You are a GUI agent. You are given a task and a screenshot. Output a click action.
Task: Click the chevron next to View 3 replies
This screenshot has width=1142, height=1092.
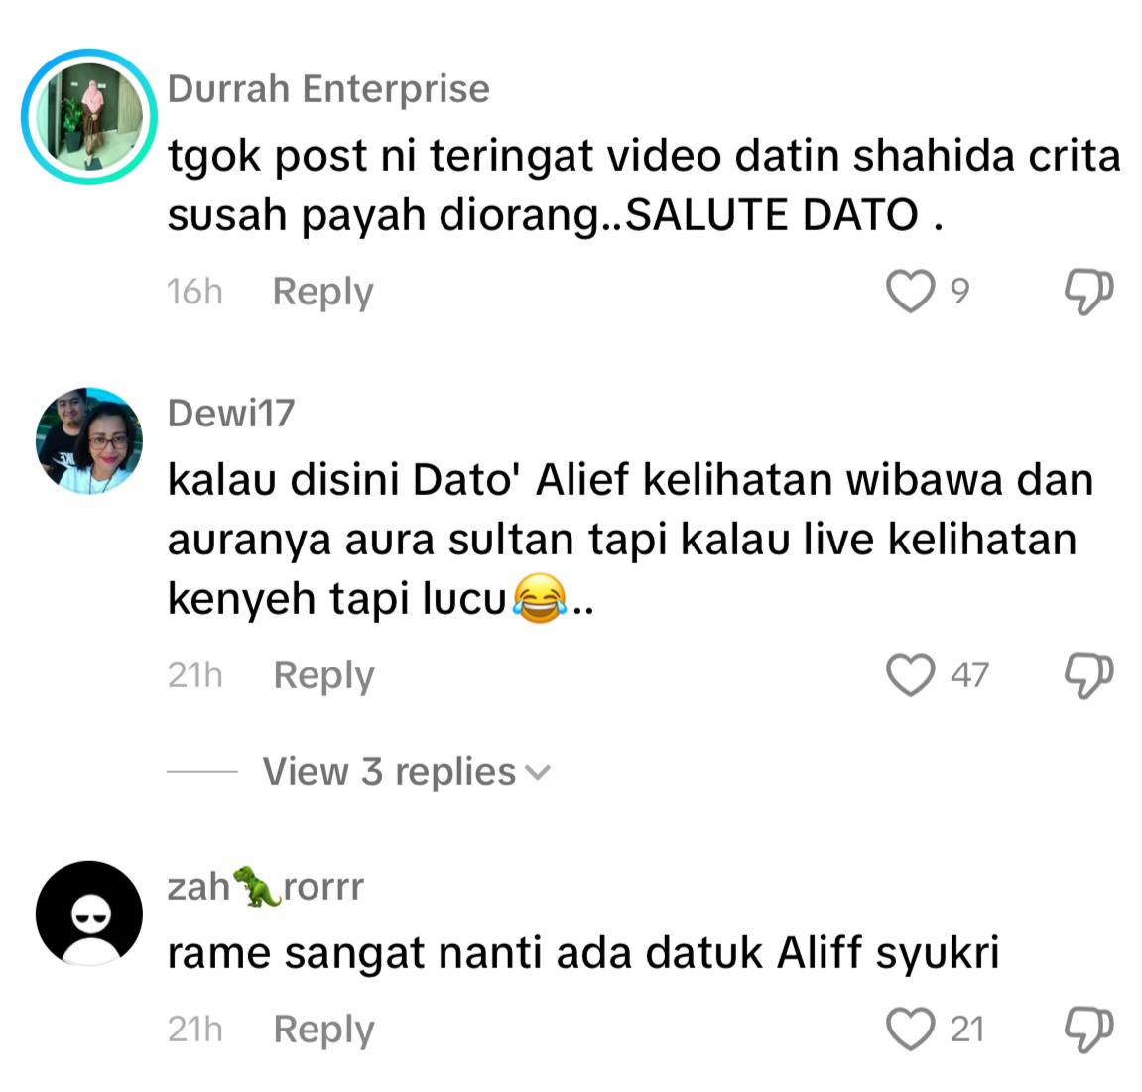538,773
